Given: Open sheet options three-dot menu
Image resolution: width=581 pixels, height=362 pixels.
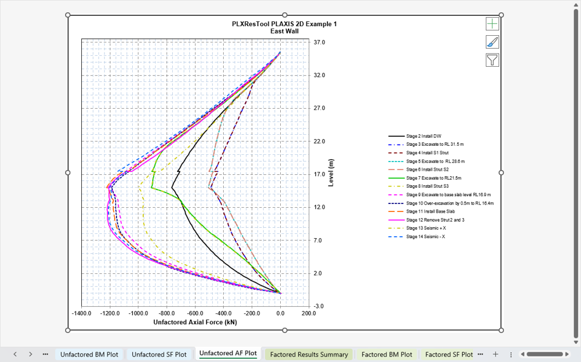Looking at the screenshot, I should 511,355.
